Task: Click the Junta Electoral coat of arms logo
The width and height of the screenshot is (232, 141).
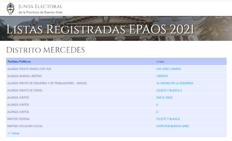Action: [10, 8]
